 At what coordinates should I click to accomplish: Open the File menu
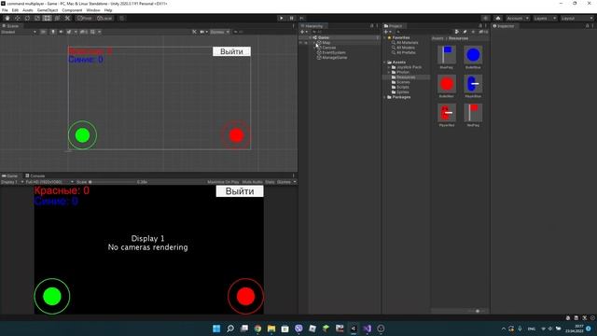coord(5,10)
